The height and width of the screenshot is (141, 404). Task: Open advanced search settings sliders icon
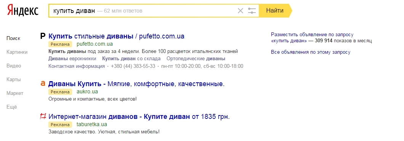(x=252, y=11)
